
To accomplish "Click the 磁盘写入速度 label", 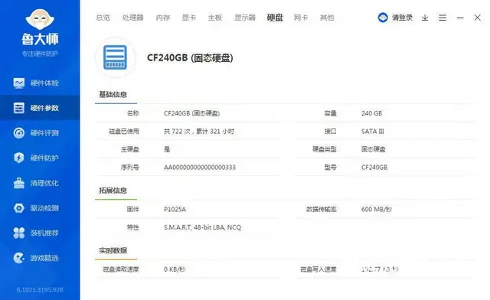I will [318, 269].
